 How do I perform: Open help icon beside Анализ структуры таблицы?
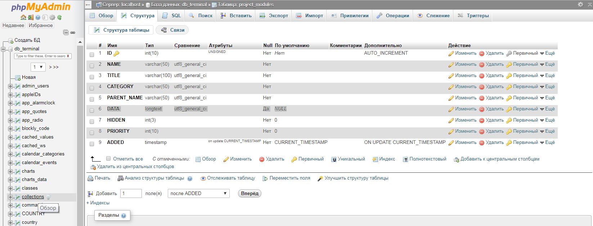(x=190, y=178)
